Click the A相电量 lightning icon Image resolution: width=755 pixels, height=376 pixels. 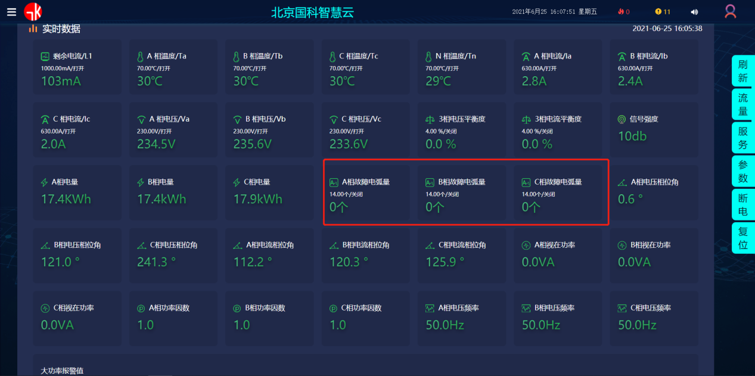pyautogui.click(x=45, y=182)
